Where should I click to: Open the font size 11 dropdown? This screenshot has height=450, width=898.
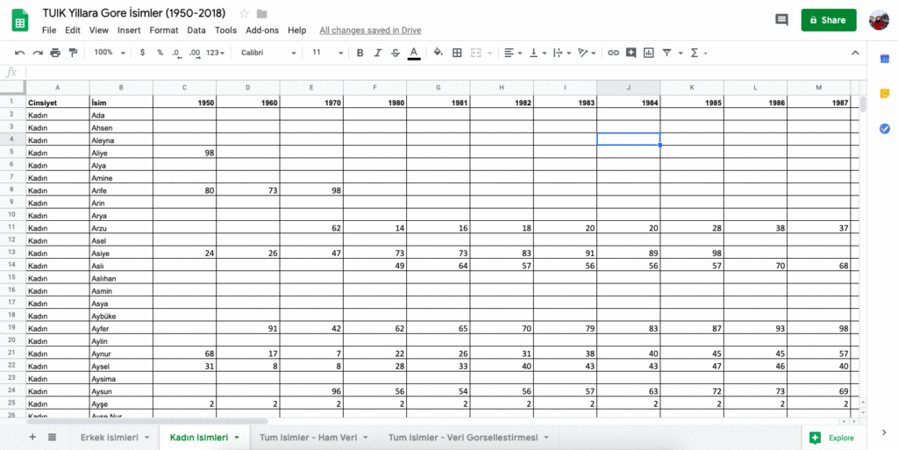tap(327, 53)
